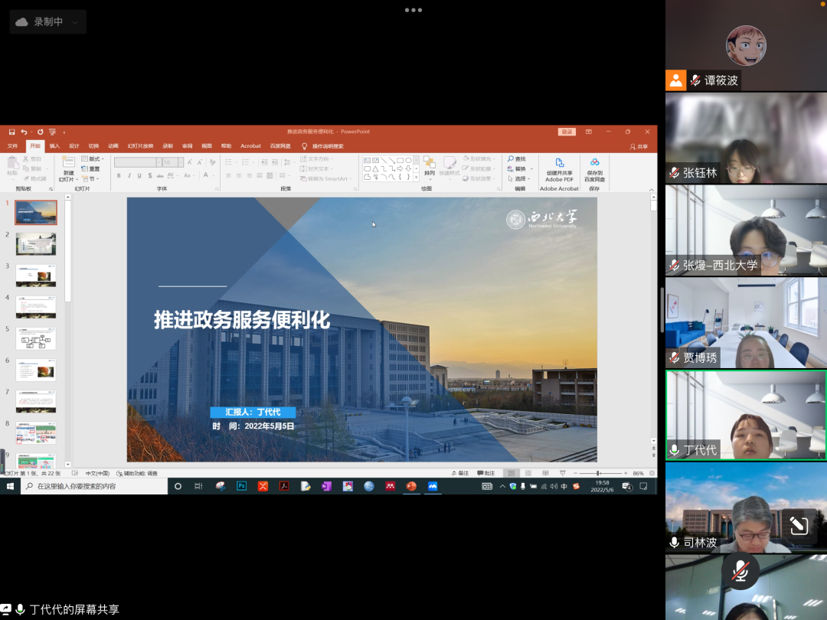Toggle the Notes (备注) pane in status bar
Image resolution: width=827 pixels, height=620 pixels.
(460, 473)
